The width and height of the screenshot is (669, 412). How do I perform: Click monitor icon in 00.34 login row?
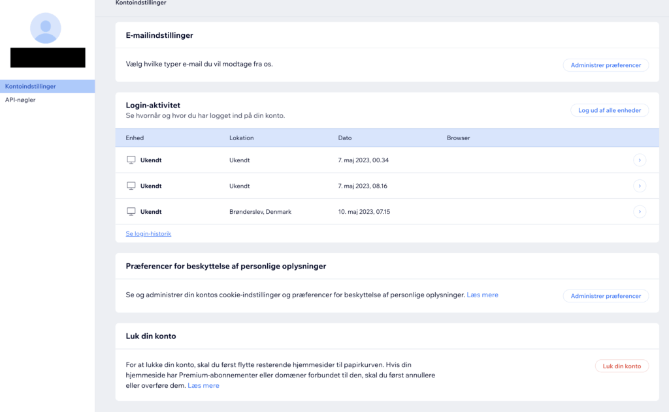point(131,160)
